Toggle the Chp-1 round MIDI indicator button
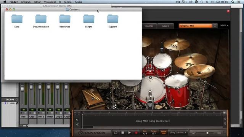244x137 pixels. tap(34, 113)
